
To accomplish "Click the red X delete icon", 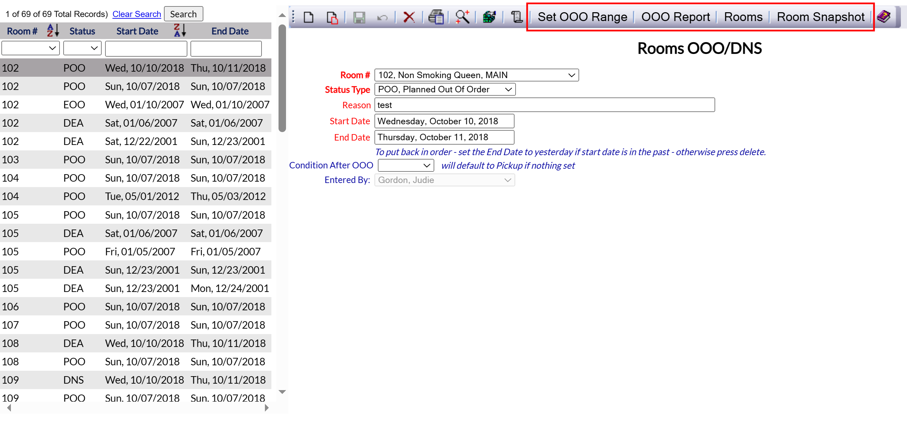I will click(x=409, y=17).
